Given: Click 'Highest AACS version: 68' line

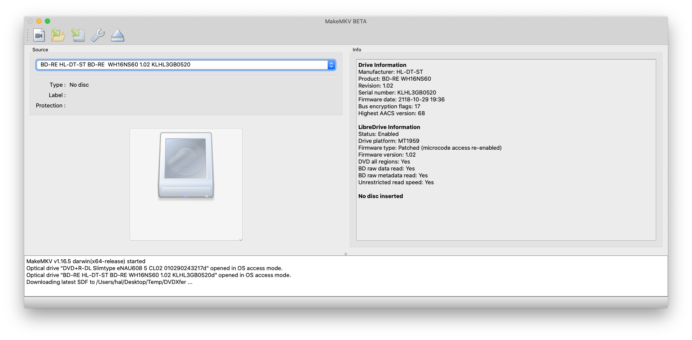Looking at the screenshot, I should [x=392, y=113].
